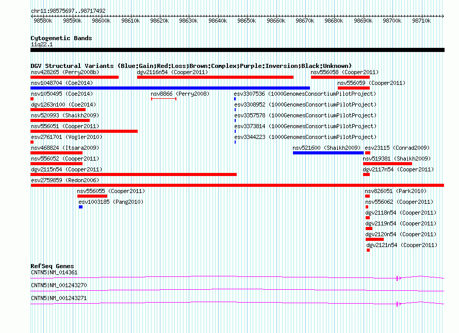Click the Cytogenetic Bands track title
459x333 pixels.
point(61,38)
